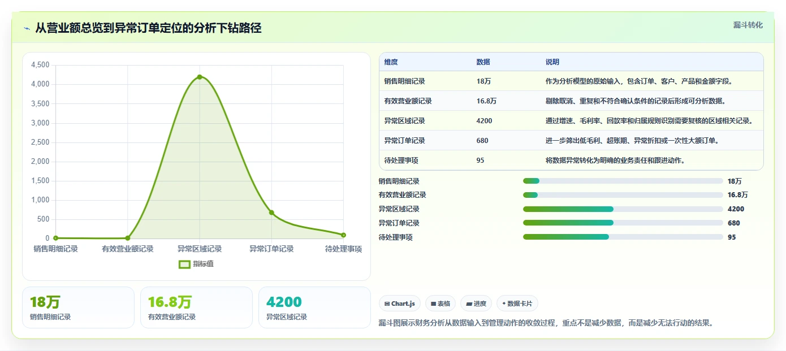786x351 pixels.
Task: Click the description starting with 将数据异常转化
Action: click(x=616, y=161)
